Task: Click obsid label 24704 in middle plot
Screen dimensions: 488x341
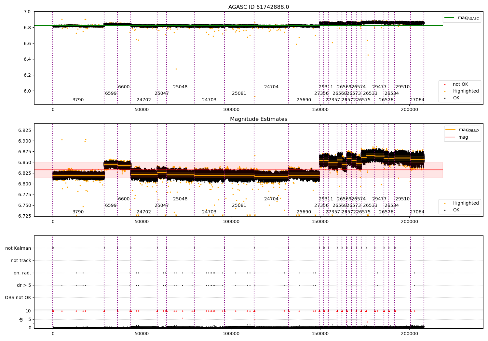Action: tap(271, 199)
